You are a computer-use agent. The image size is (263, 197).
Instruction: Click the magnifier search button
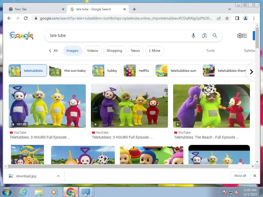tap(215, 35)
